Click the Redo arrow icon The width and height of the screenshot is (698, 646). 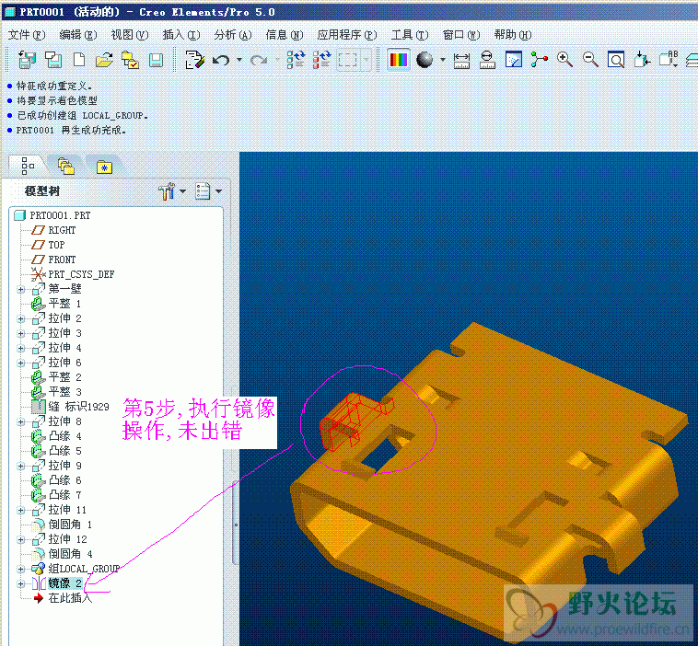(259, 60)
